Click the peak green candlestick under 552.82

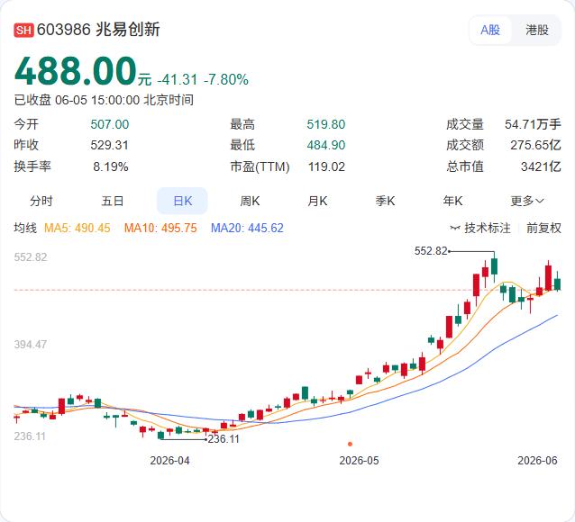(x=494, y=266)
